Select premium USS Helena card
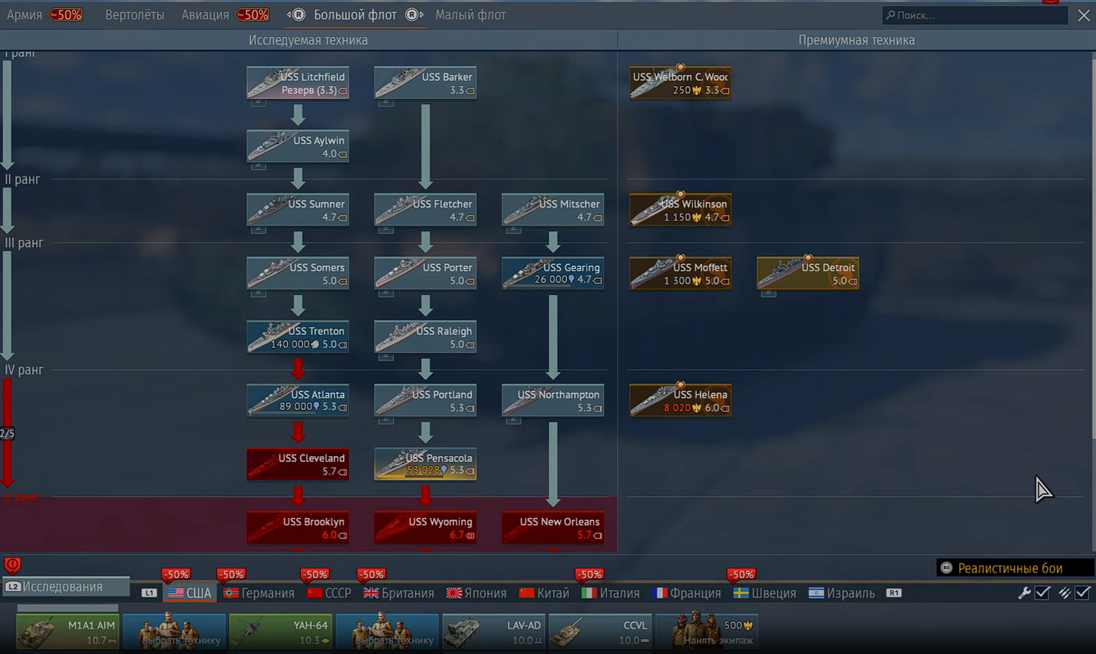Screen dimensions: 1096x654 680,400
